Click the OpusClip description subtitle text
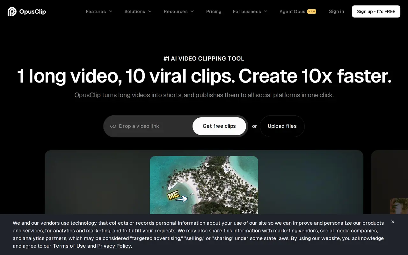The image size is (408, 255). [x=204, y=95]
